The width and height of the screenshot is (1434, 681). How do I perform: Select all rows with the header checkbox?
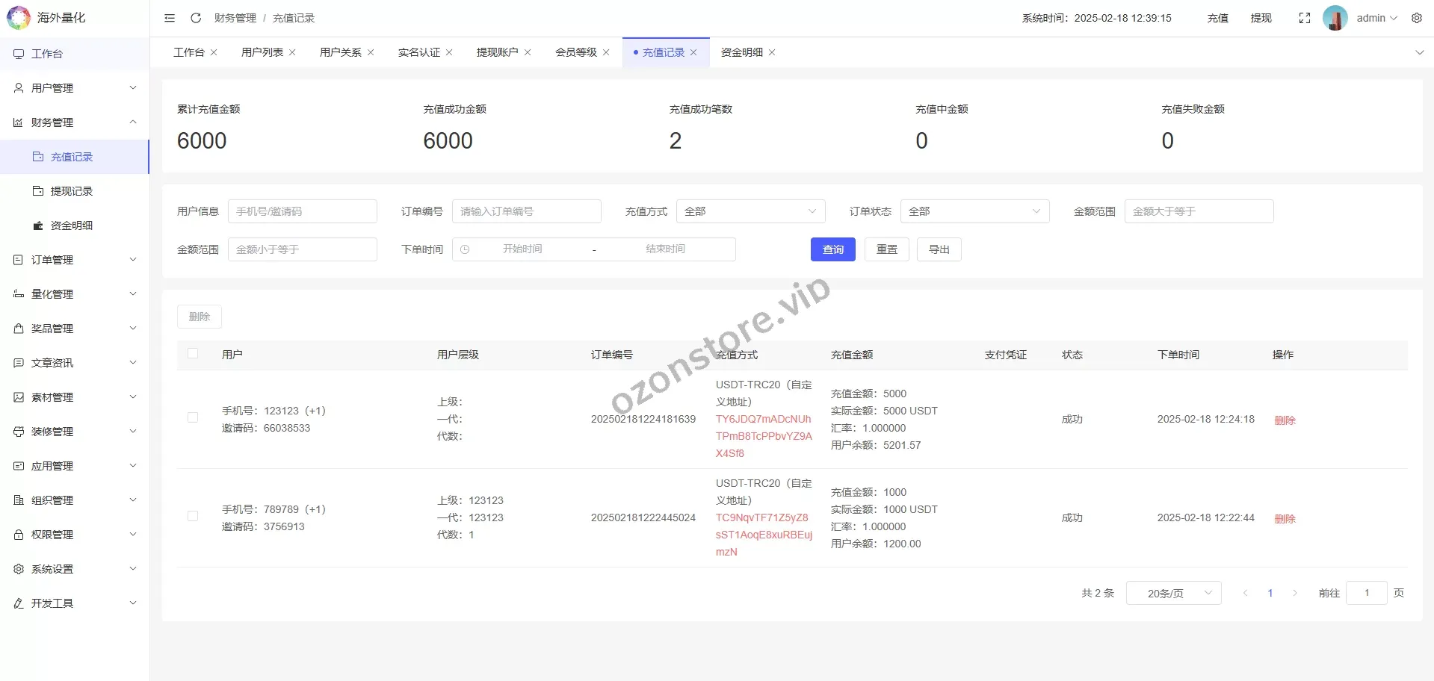193,354
